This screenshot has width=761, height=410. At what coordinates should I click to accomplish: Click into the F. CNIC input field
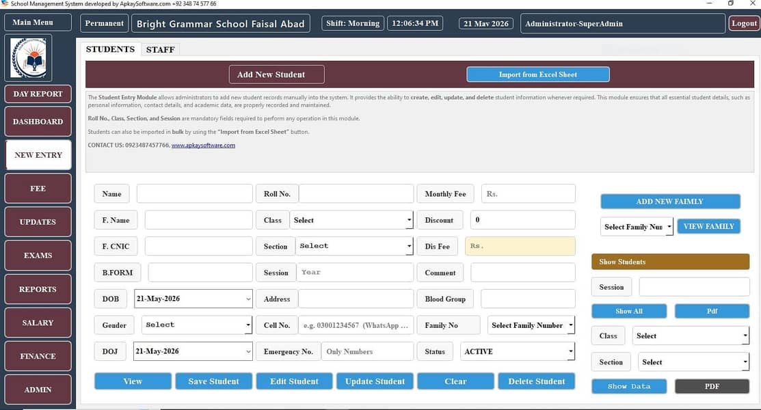(x=198, y=246)
